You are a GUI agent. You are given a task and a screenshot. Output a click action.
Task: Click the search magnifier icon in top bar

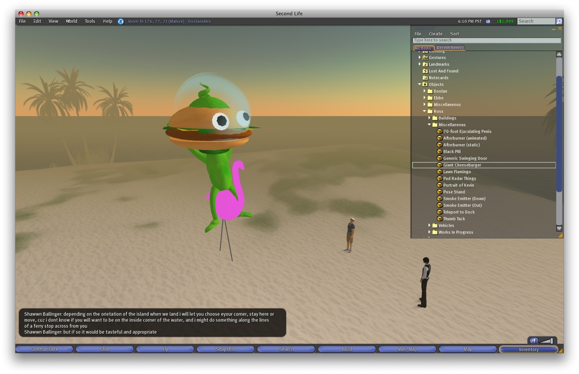pyautogui.click(x=559, y=21)
